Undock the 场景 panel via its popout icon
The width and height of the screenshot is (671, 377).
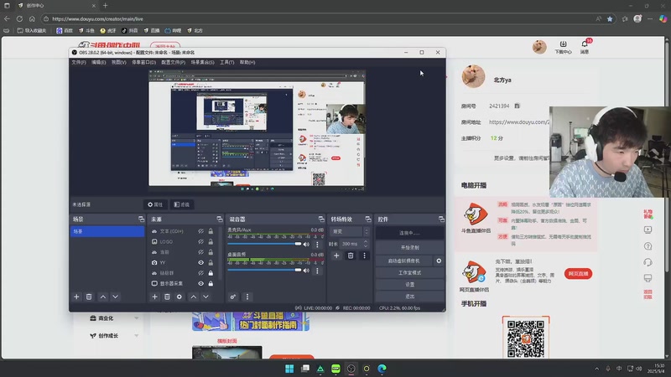[141, 219]
